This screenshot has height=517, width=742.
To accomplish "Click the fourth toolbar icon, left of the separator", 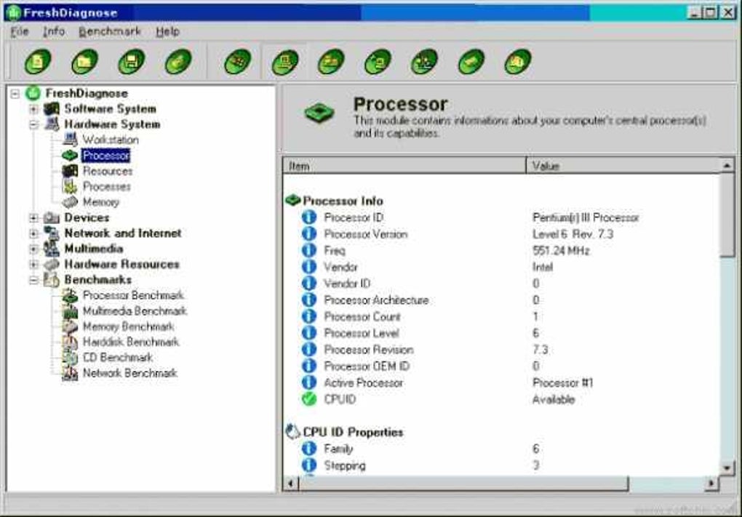I will pos(178,62).
